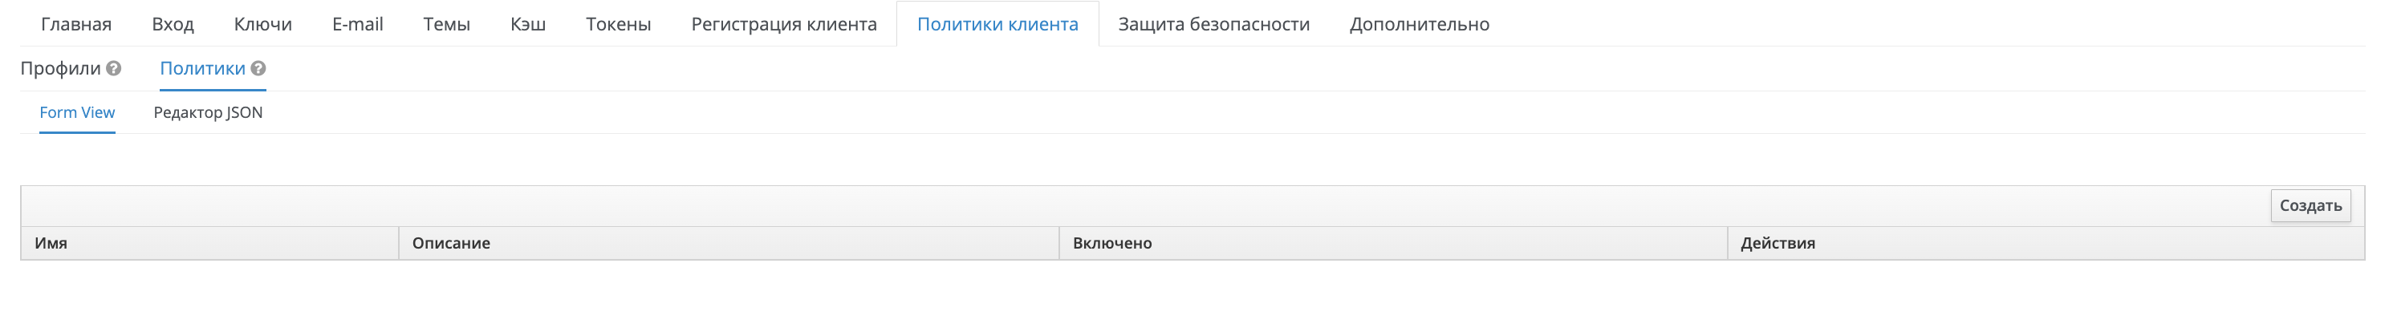The image size is (2385, 332).
Task: Select the Политики sub-tab
Action: tap(202, 68)
